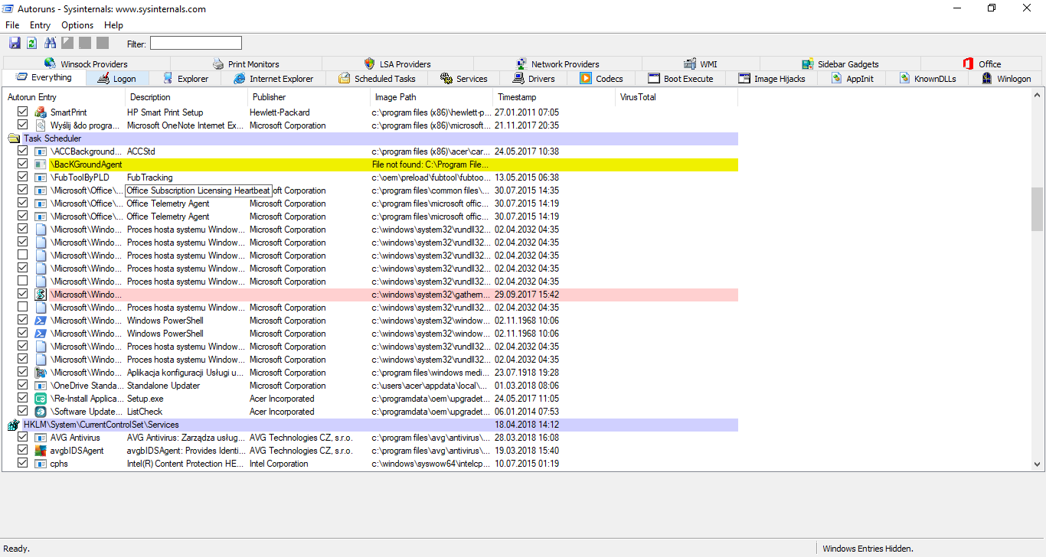Click the Network Providers tab icon

pos(521,64)
